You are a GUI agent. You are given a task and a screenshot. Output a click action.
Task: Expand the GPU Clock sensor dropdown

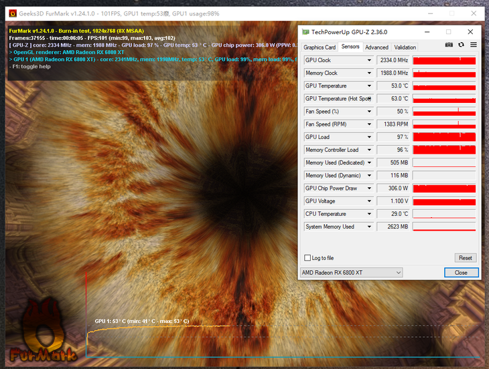(x=369, y=60)
